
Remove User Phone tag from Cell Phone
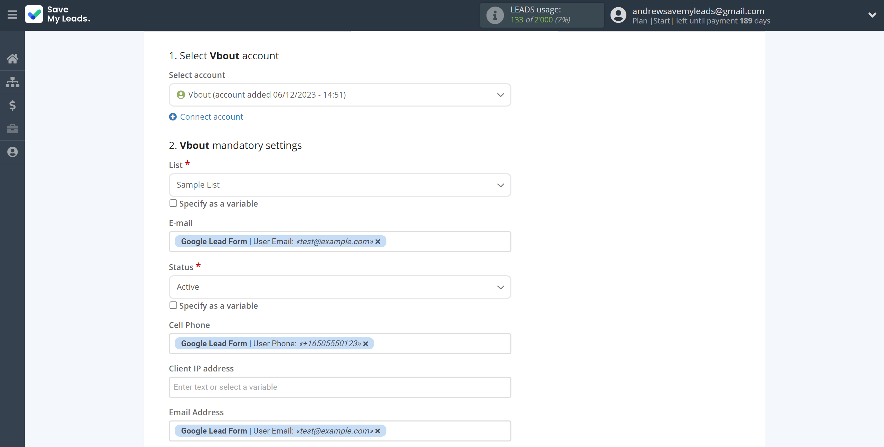tap(366, 344)
